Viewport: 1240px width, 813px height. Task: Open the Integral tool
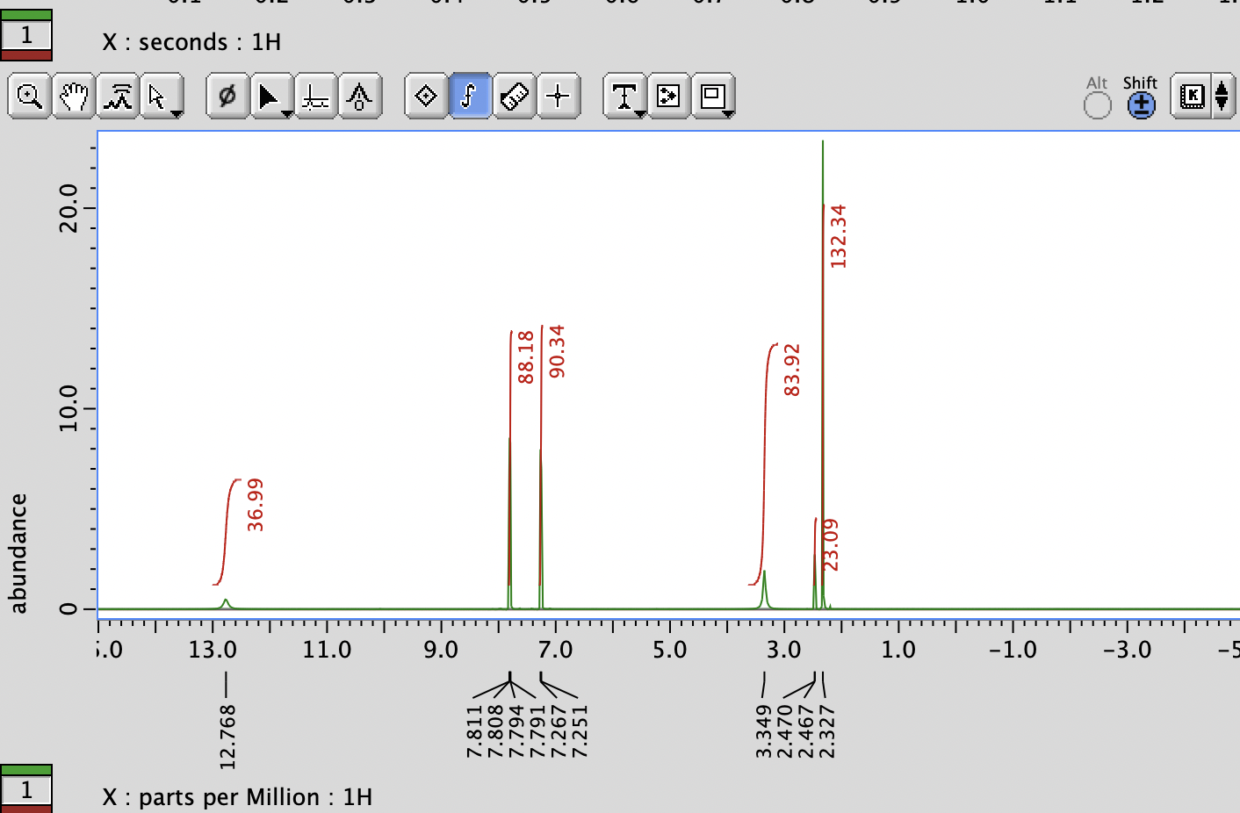(469, 97)
